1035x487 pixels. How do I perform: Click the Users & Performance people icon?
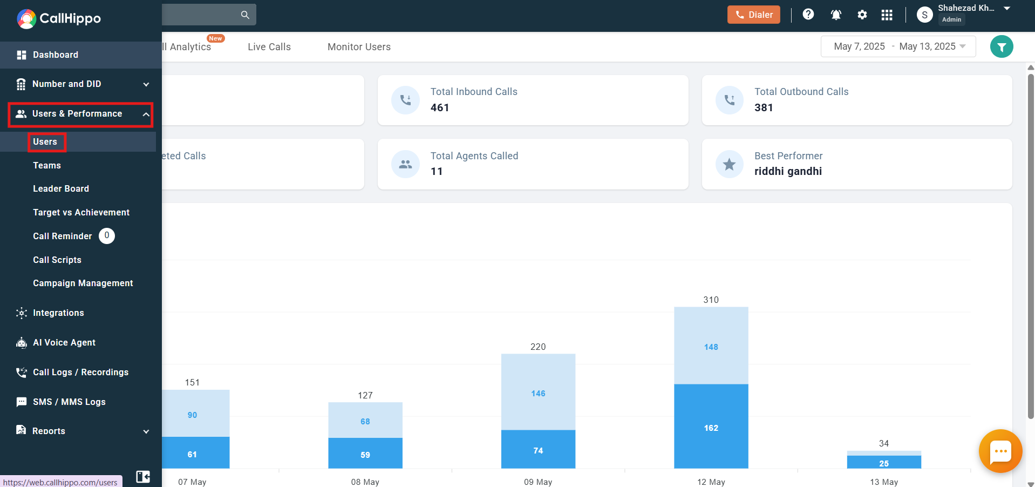point(21,114)
